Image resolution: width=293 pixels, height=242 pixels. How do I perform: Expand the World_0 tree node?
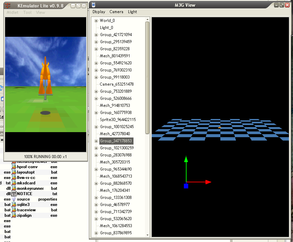(x=96, y=21)
